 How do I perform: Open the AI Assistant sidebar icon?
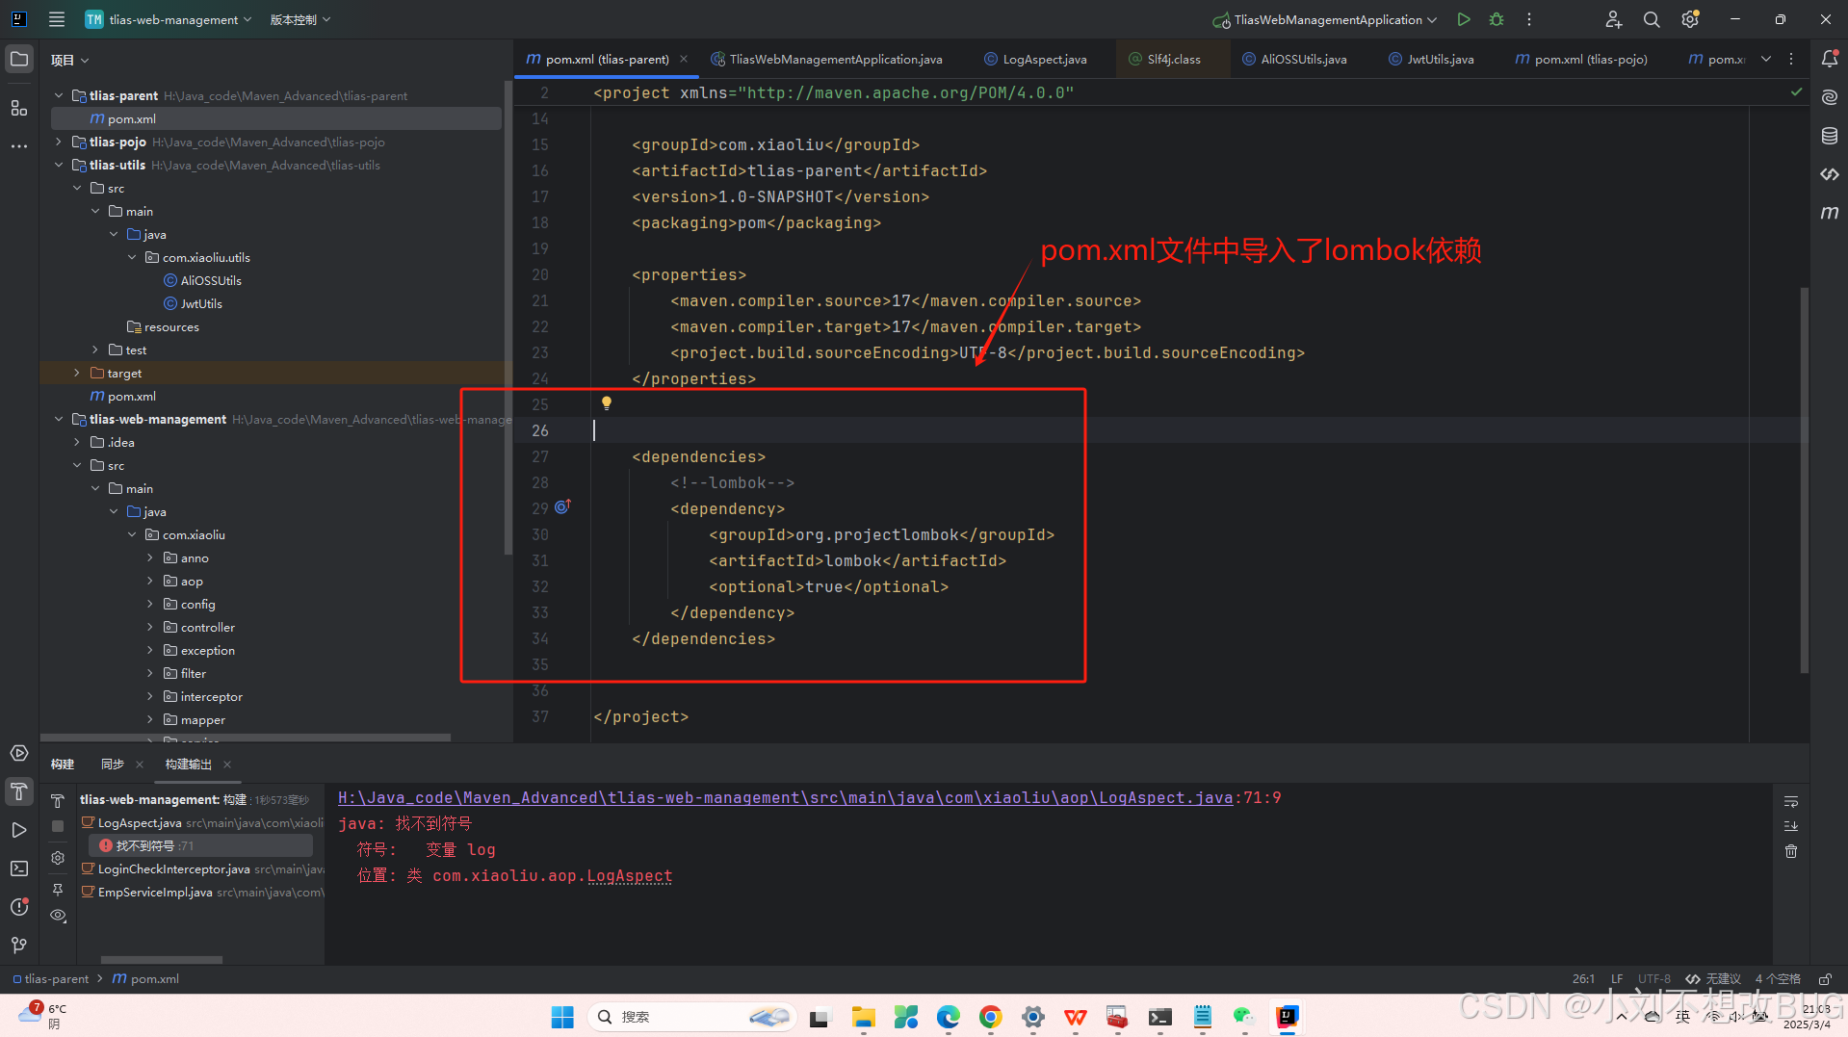coord(1830,96)
